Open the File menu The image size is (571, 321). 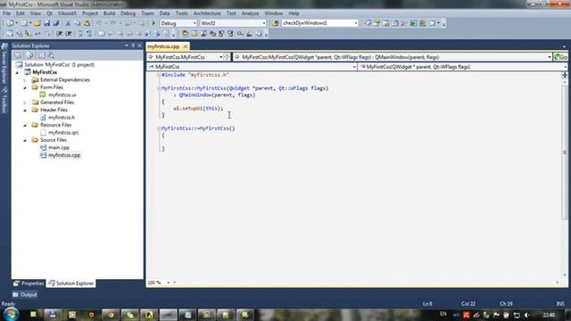click(6, 13)
